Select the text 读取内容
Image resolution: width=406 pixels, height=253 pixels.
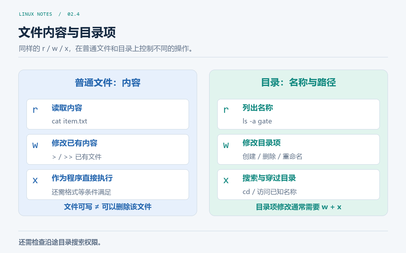67,108
